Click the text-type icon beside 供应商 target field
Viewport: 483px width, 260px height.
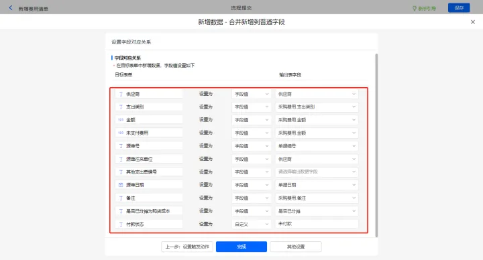pos(121,94)
